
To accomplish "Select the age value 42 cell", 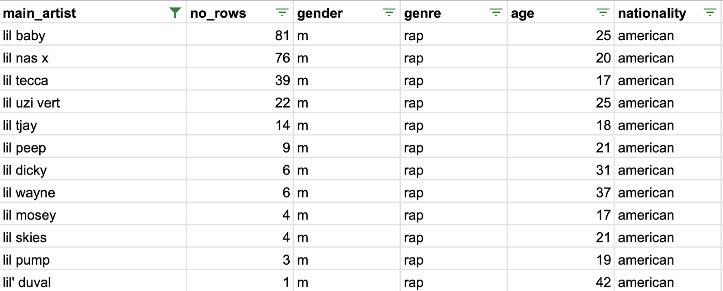I will tap(560, 282).
